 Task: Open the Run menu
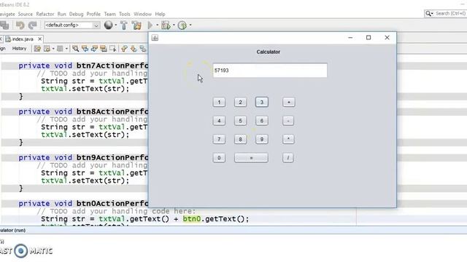coord(61,14)
